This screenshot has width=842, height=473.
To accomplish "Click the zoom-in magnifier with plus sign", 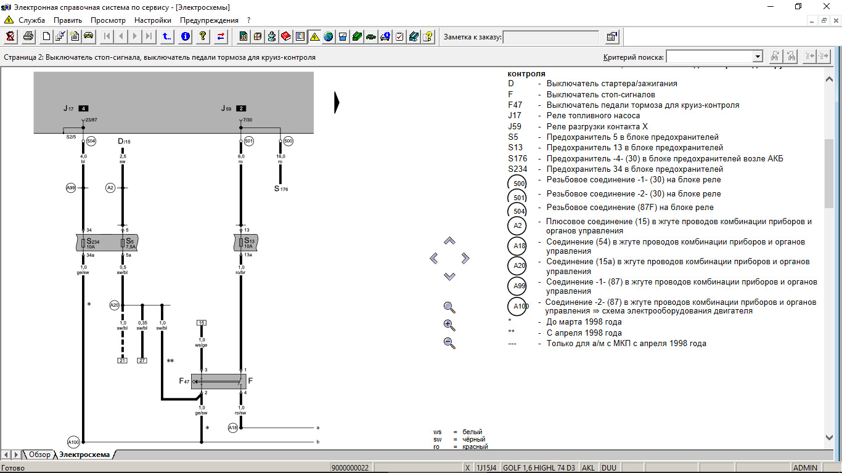I will tap(449, 325).
